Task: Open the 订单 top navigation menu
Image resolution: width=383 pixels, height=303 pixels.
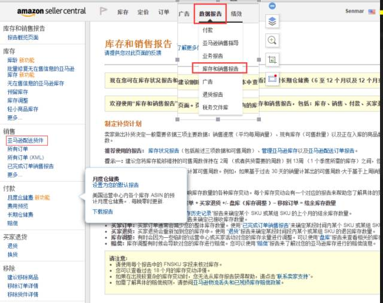Action: pyautogui.click(x=163, y=12)
